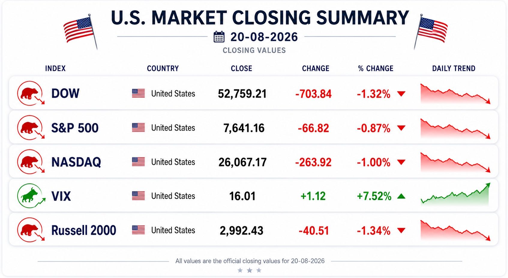
Task: Select the DAILY TREND column header
Action: [x=454, y=69]
